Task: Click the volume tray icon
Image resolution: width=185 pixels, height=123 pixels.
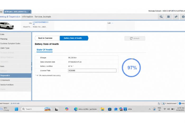Action: point(169,109)
